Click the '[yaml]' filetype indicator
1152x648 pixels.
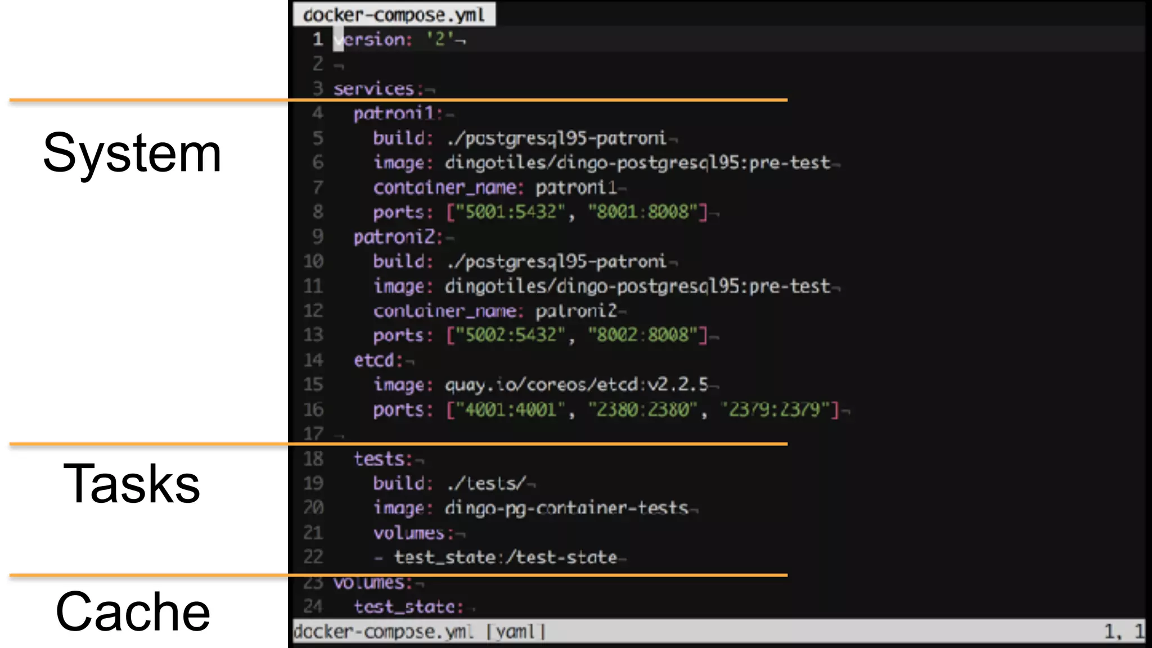(516, 632)
